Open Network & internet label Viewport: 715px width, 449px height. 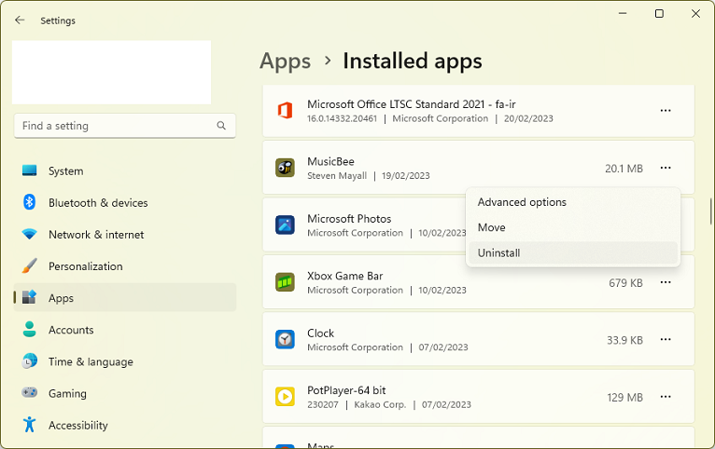coord(96,235)
